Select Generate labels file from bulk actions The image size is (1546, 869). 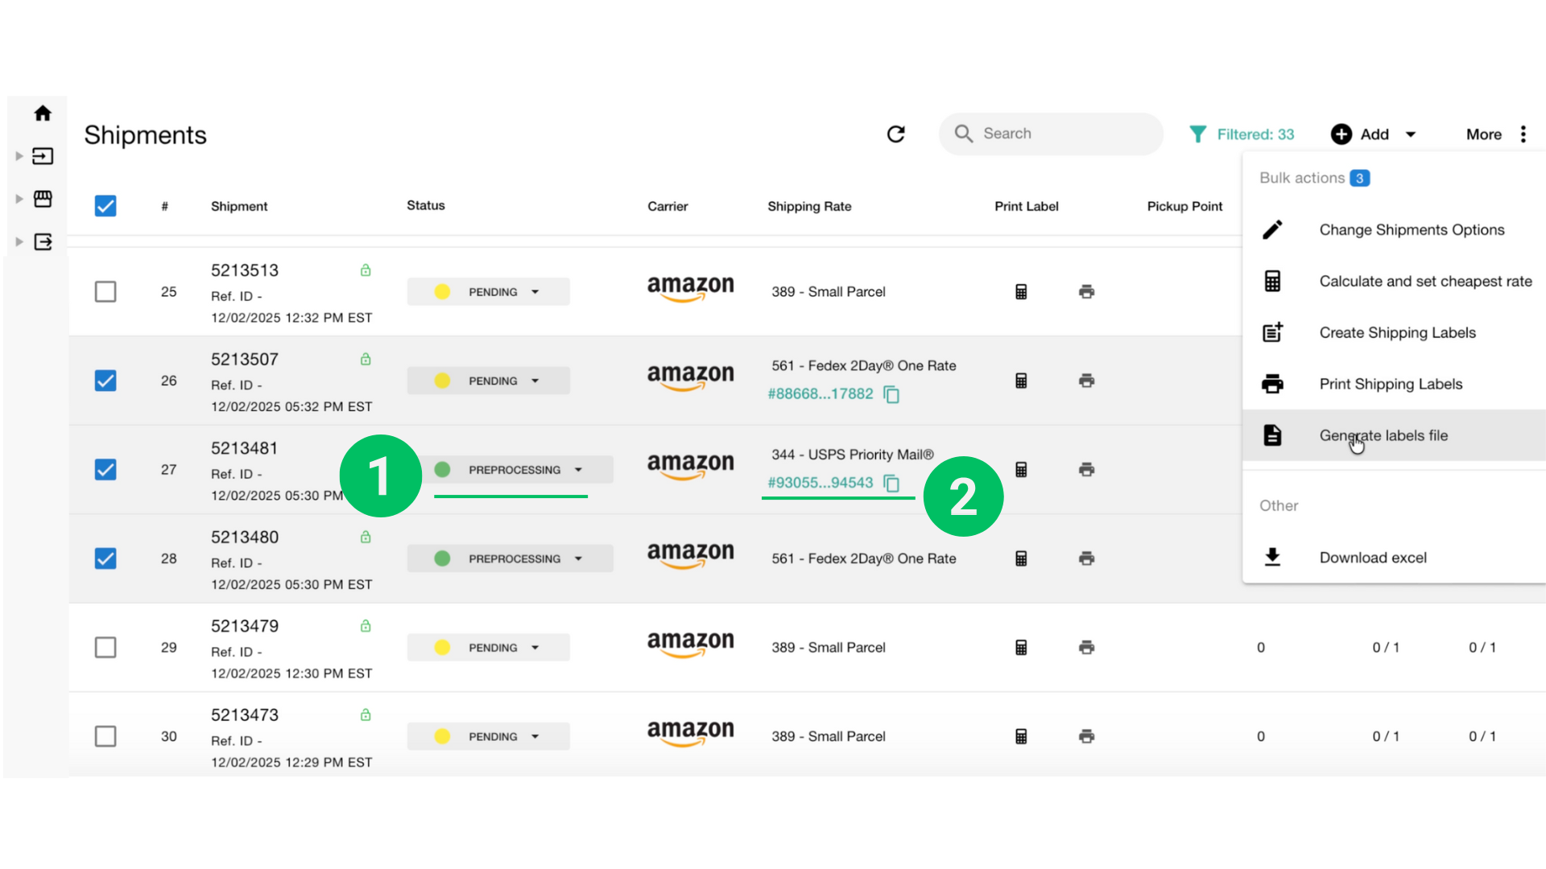[1383, 435]
